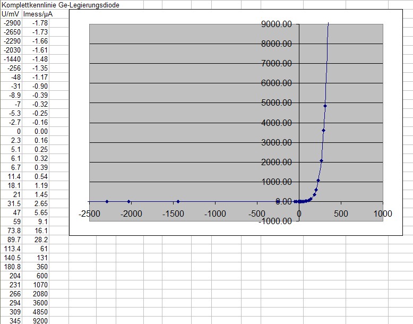Click the voltage cell -1440
Viewport: 413px width, 324px height.
[x=11, y=59]
